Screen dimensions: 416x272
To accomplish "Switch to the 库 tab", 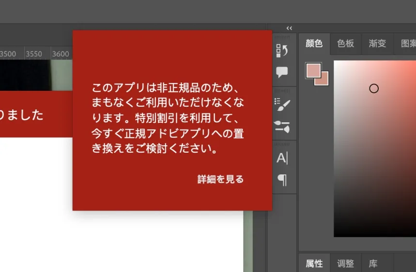I will [x=373, y=263].
